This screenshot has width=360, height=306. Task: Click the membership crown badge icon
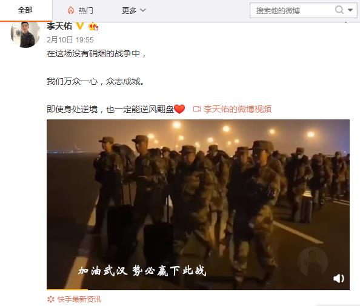(x=93, y=27)
